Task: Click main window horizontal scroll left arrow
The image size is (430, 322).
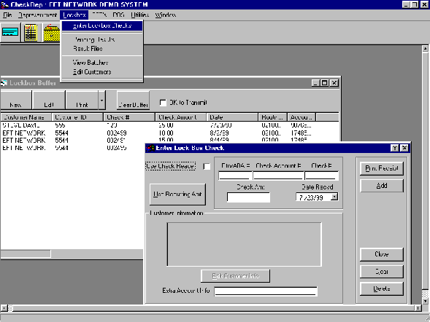Action: pos(4,308)
